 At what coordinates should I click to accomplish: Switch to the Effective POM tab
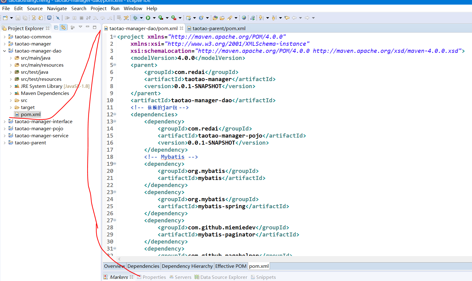coord(231,266)
